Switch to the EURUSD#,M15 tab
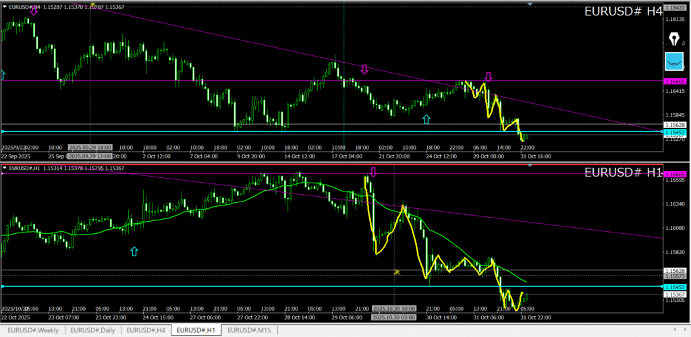This screenshot has width=691, height=337. [x=249, y=330]
